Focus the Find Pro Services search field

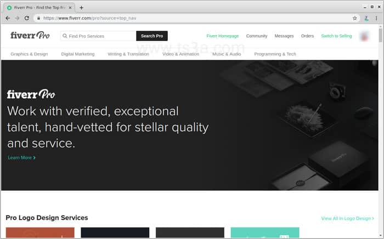(x=98, y=36)
